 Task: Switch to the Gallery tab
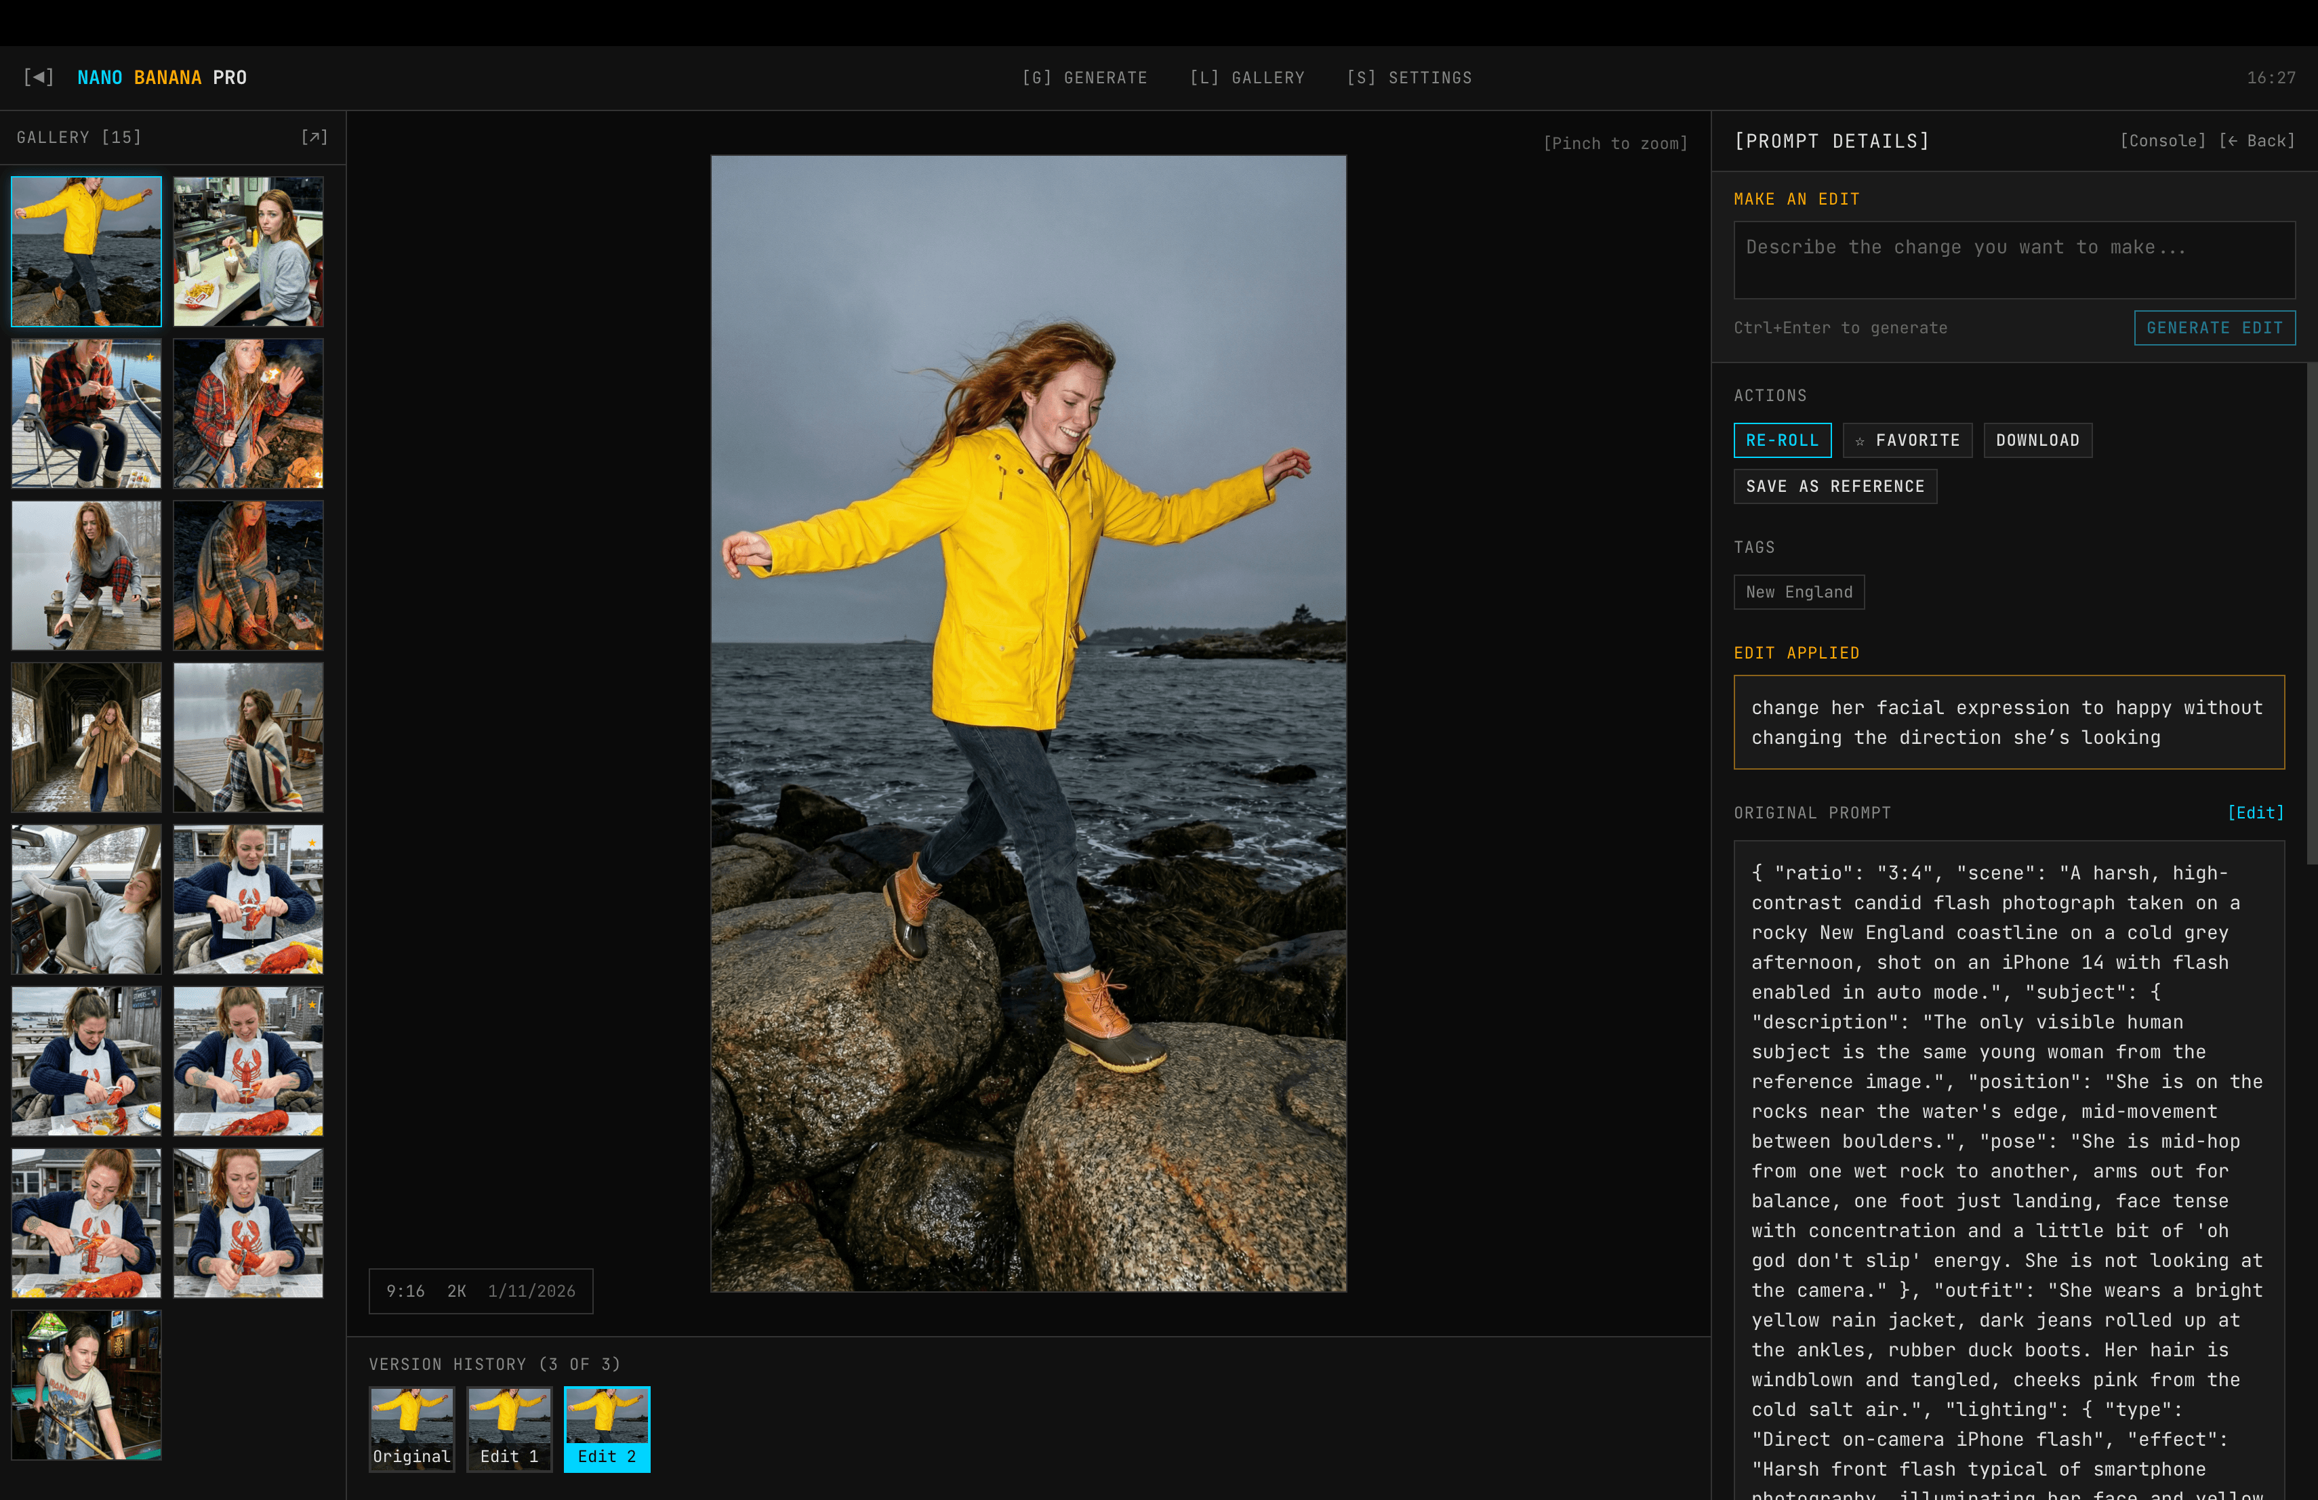1246,78
